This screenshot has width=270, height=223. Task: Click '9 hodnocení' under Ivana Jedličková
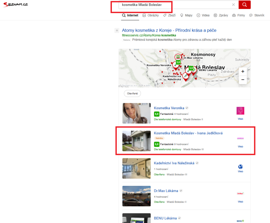click(181, 144)
